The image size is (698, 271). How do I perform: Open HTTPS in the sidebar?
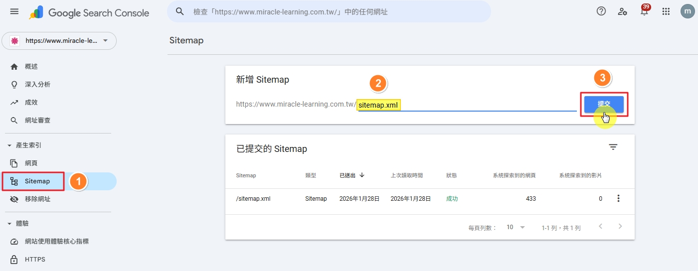pos(35,260)
